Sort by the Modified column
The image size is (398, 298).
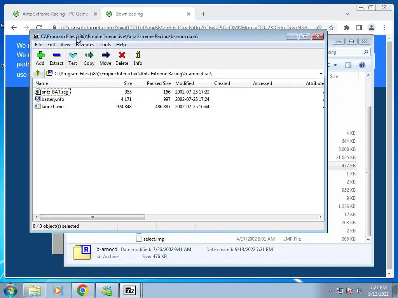tap(192, 83)
